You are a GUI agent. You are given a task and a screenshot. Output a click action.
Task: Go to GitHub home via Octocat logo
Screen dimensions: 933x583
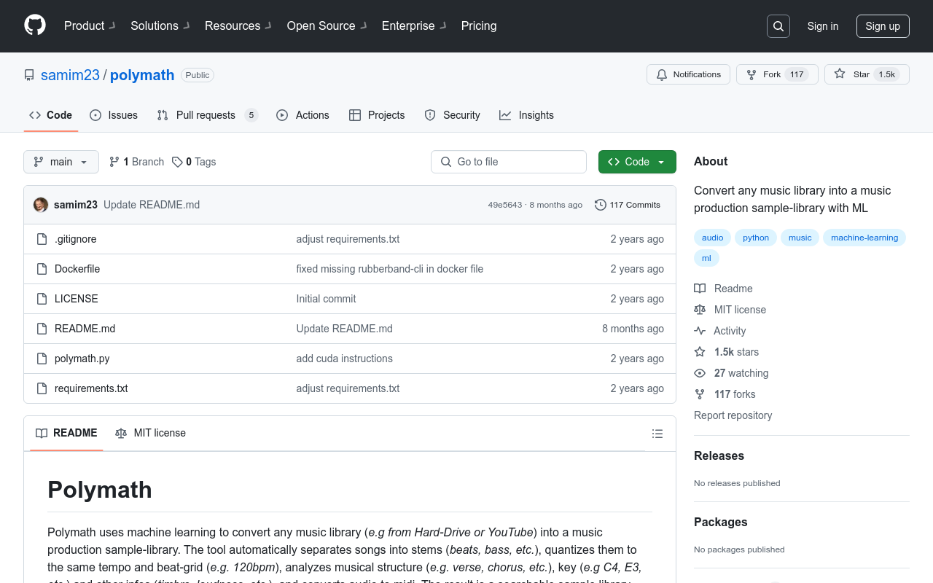pyautogui.click(x=35, y=26)
